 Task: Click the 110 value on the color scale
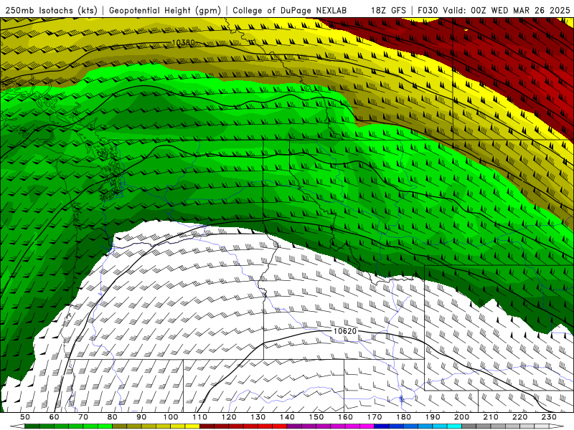coord(200,417)
